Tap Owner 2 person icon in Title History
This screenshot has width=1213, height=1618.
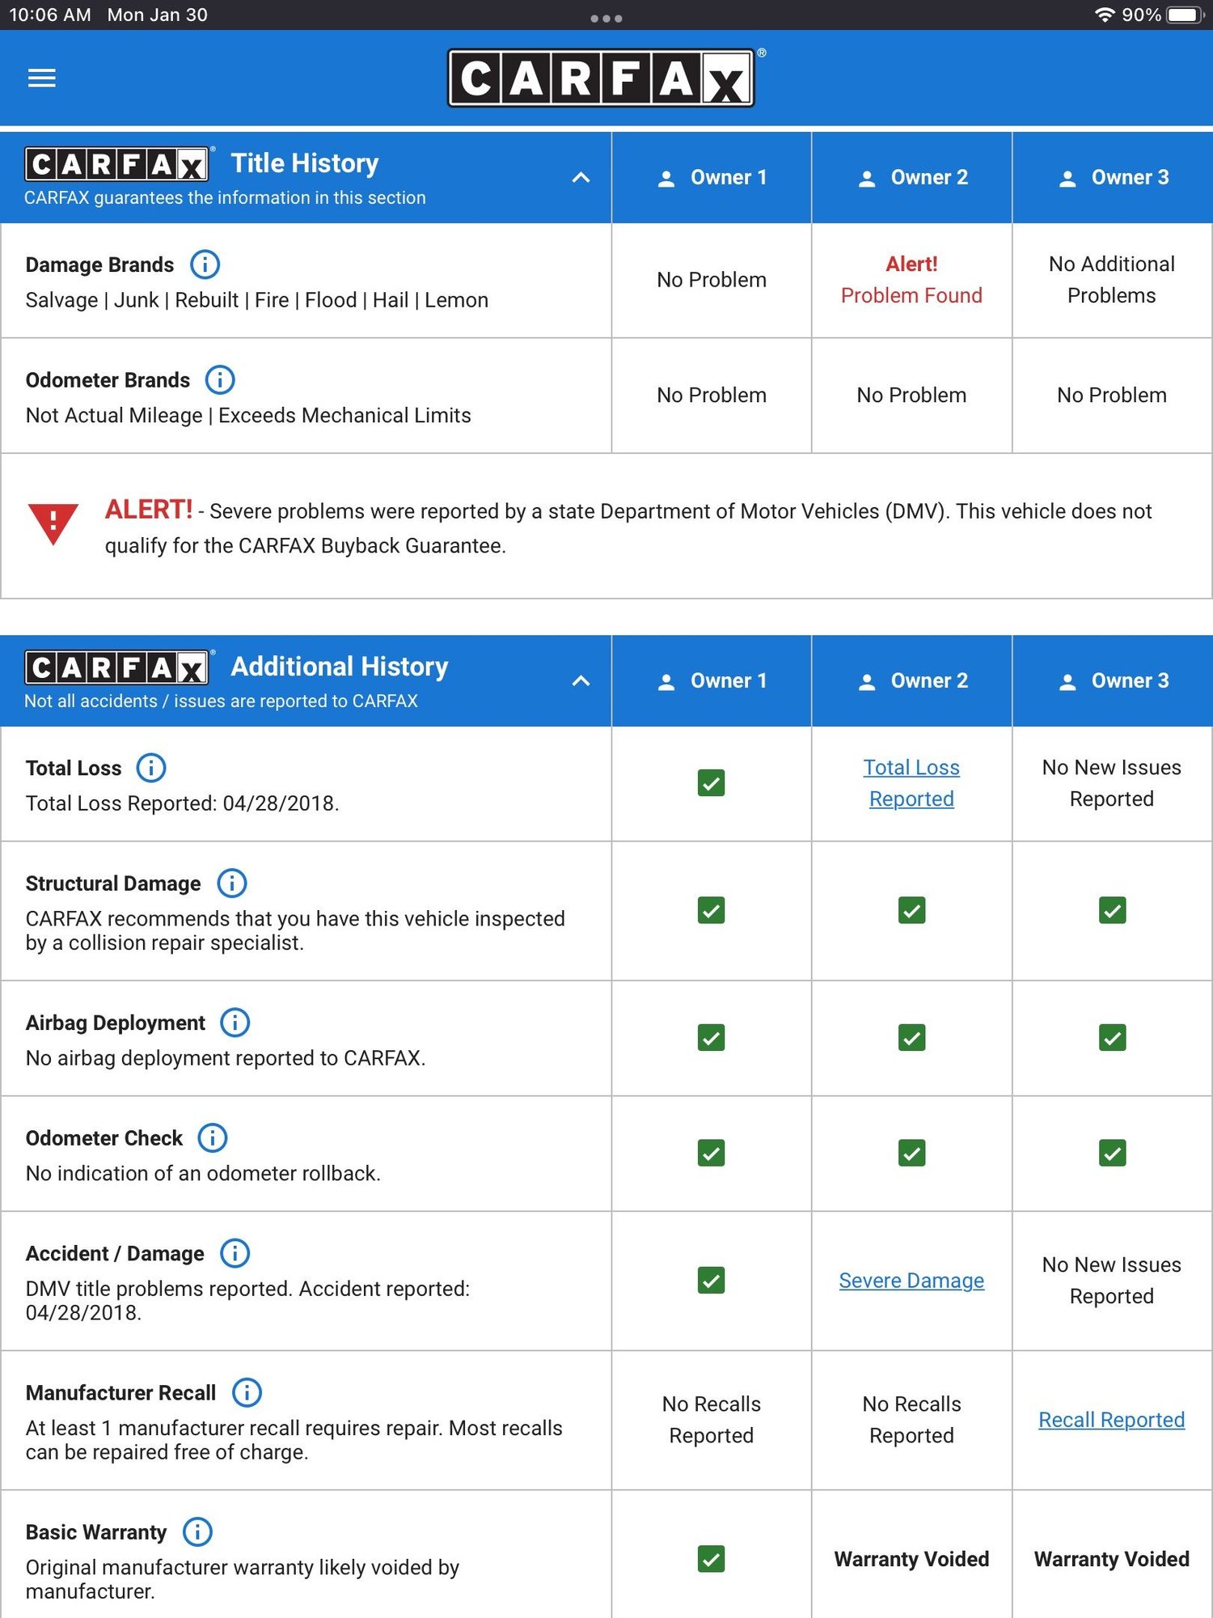[867, 179]
